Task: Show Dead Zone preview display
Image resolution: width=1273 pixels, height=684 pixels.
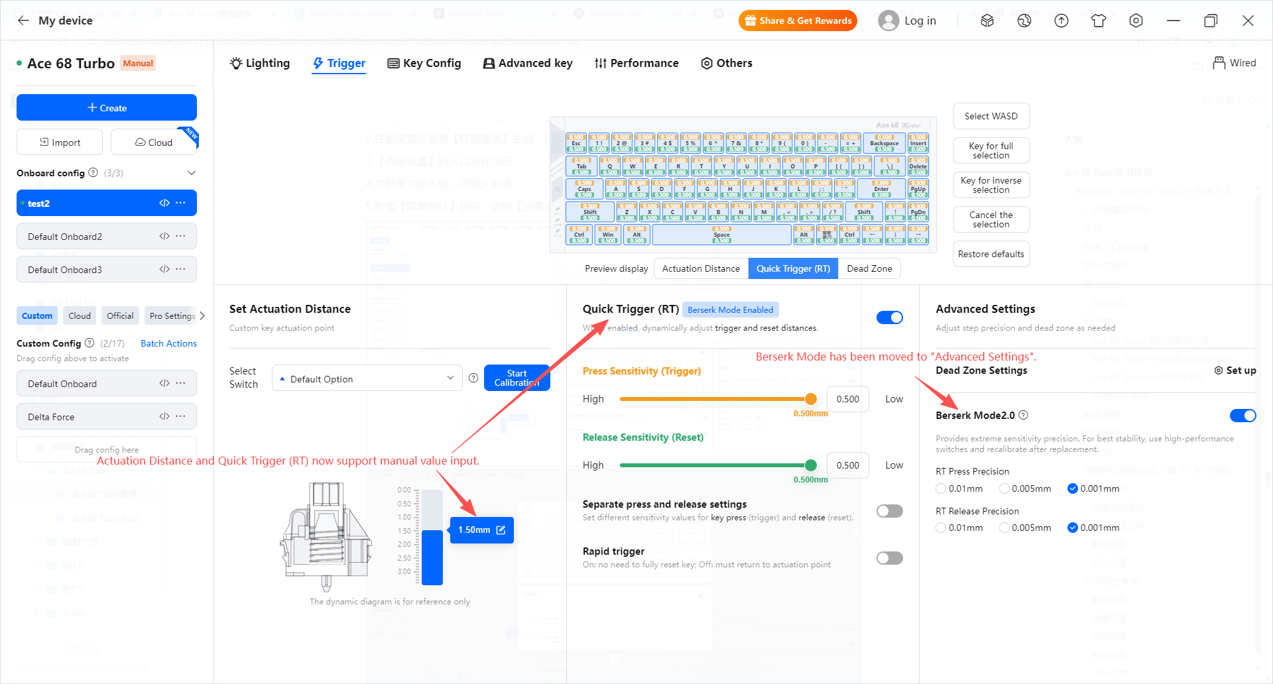Action: (x=869, y=268)
